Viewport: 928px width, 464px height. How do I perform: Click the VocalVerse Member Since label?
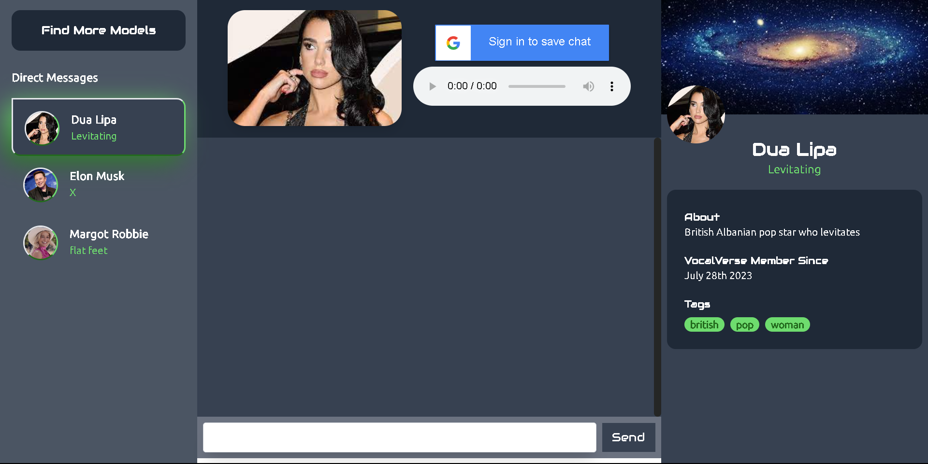click(756, 261)
